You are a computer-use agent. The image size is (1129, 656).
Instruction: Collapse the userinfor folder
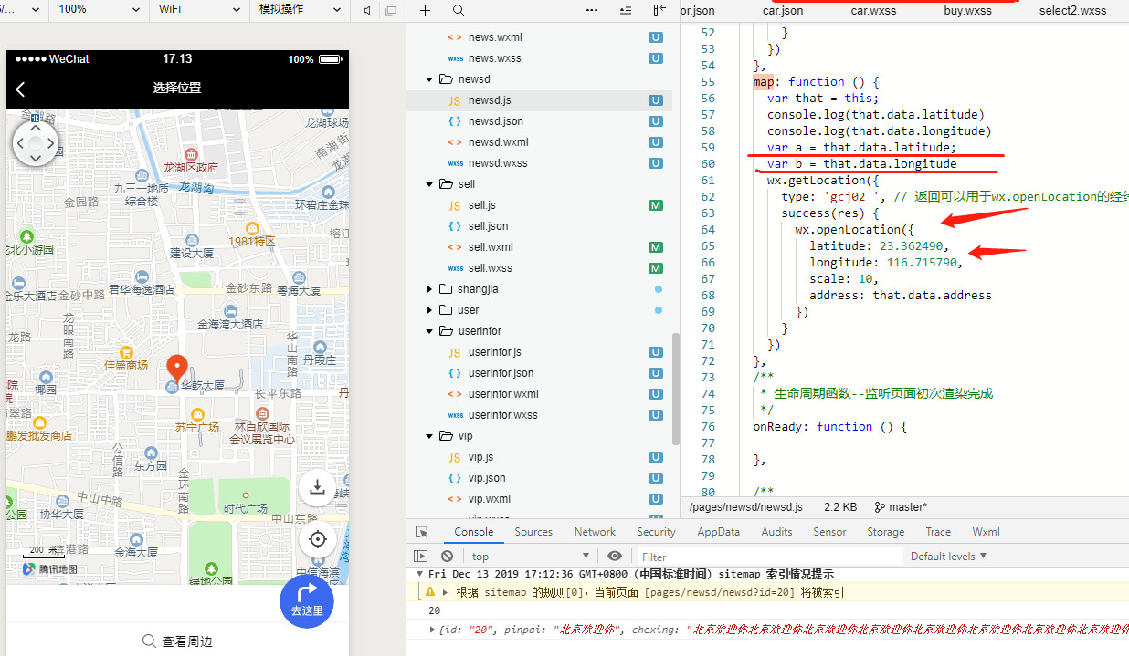pyautogui.click(x=429, y=331)
